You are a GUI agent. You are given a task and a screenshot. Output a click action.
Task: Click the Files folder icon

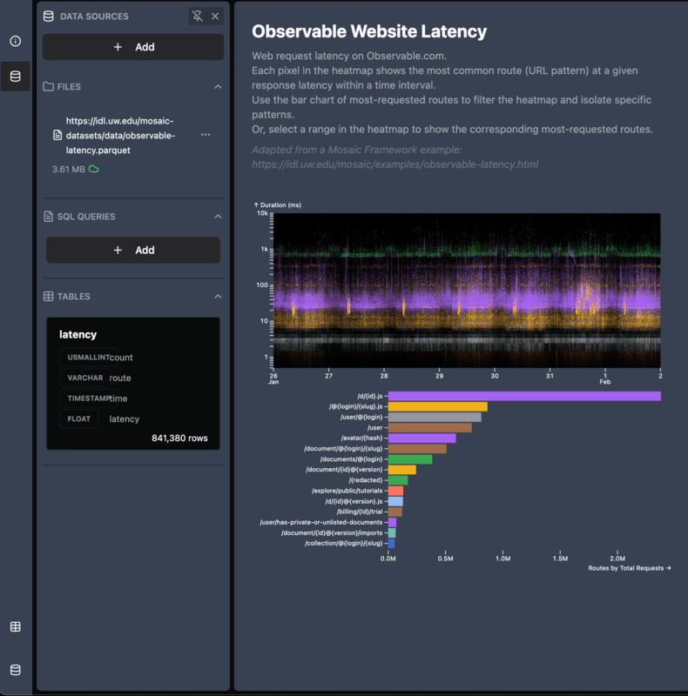49,86
